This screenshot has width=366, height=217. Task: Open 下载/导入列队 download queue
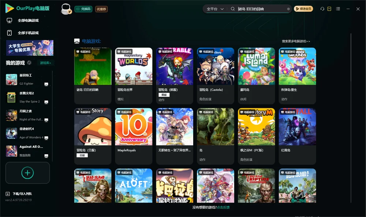coord(19,194)
